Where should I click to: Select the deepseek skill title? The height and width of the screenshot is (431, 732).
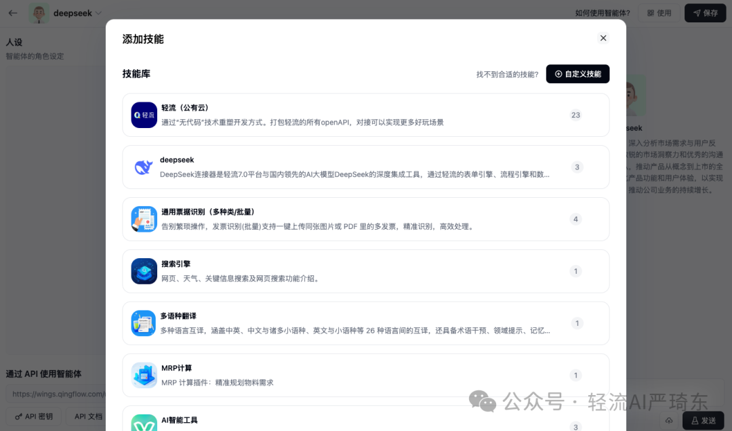pos(177,160)
